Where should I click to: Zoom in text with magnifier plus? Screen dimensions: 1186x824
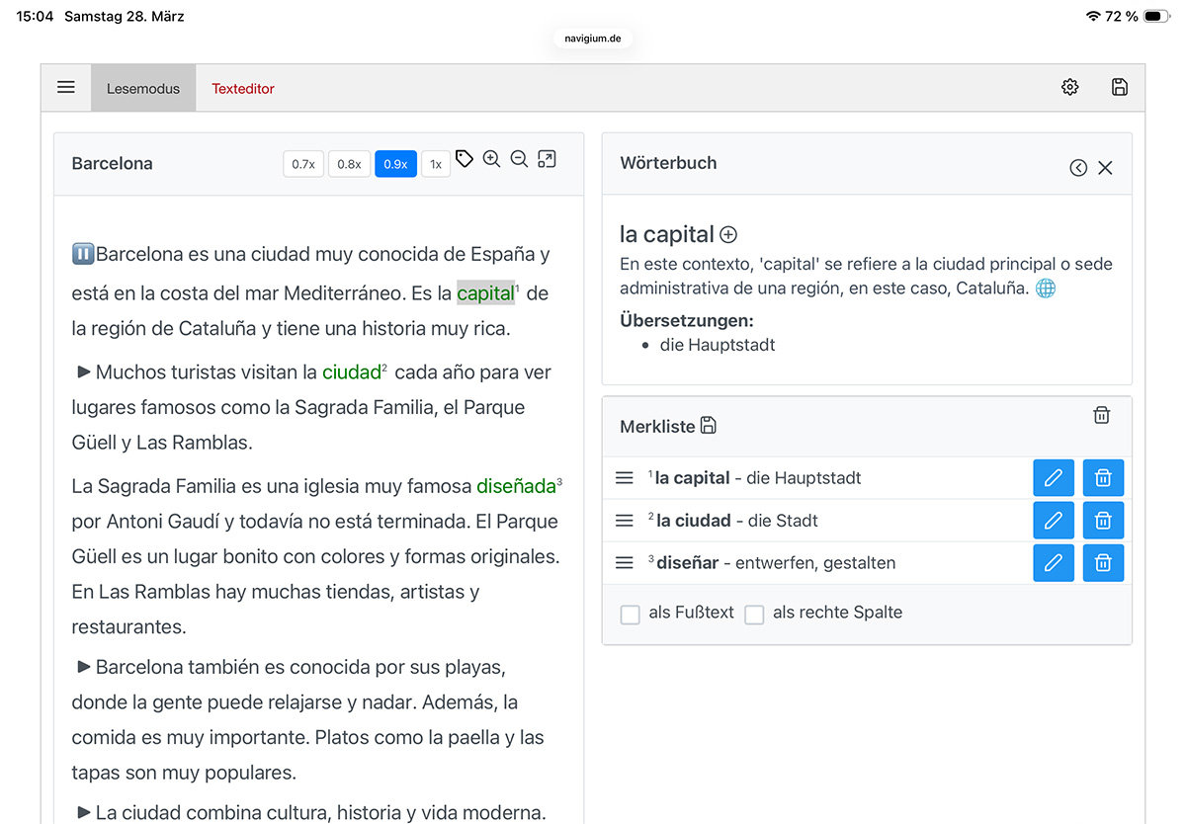click(491, 159)
